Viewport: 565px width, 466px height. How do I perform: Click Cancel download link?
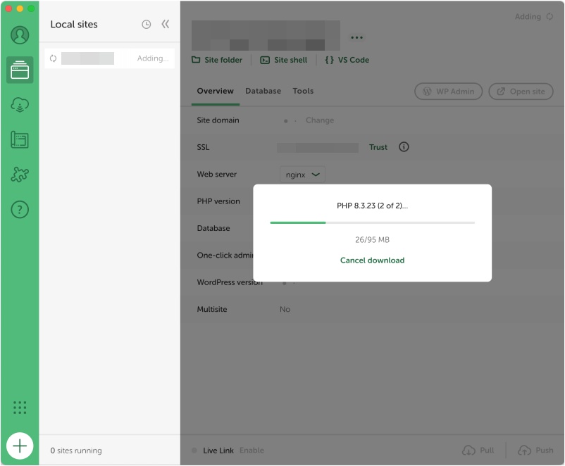click(x=372, y=260)
